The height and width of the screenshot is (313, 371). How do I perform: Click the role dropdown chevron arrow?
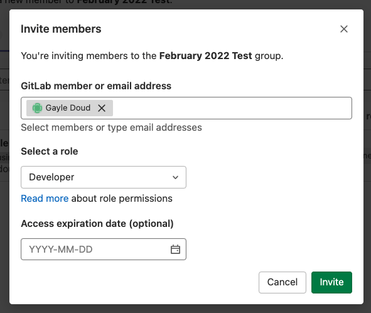pyautogui.click(x=175, y=177)
